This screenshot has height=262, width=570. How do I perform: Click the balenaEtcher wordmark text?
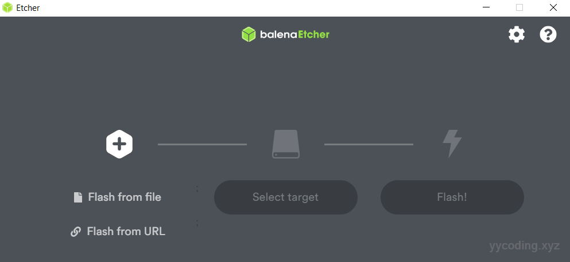[294, 34]
